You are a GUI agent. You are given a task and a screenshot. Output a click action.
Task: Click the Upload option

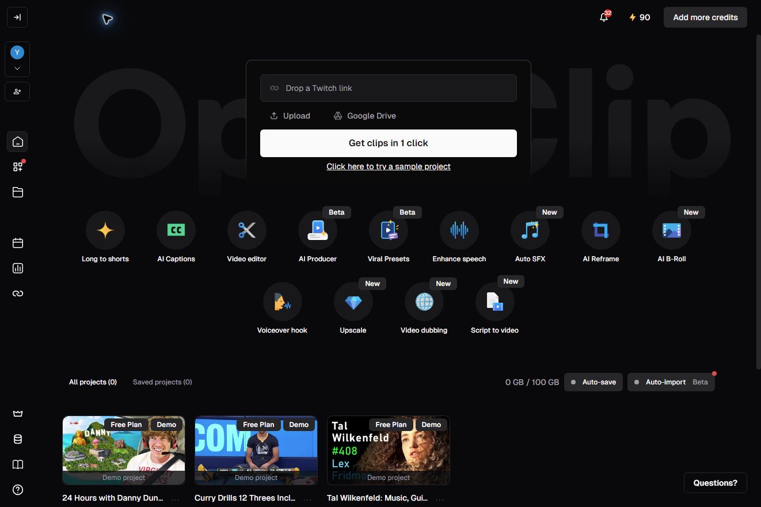click(290, 116)
